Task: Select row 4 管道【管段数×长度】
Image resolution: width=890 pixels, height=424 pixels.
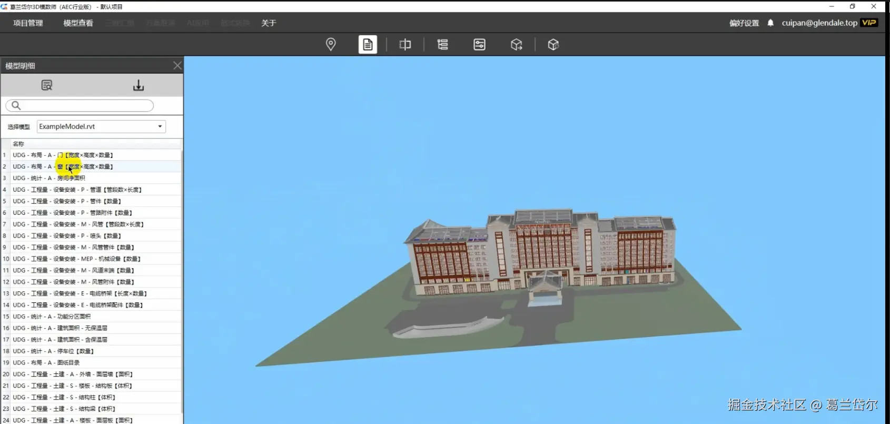Action: click(x=91, y=190)
